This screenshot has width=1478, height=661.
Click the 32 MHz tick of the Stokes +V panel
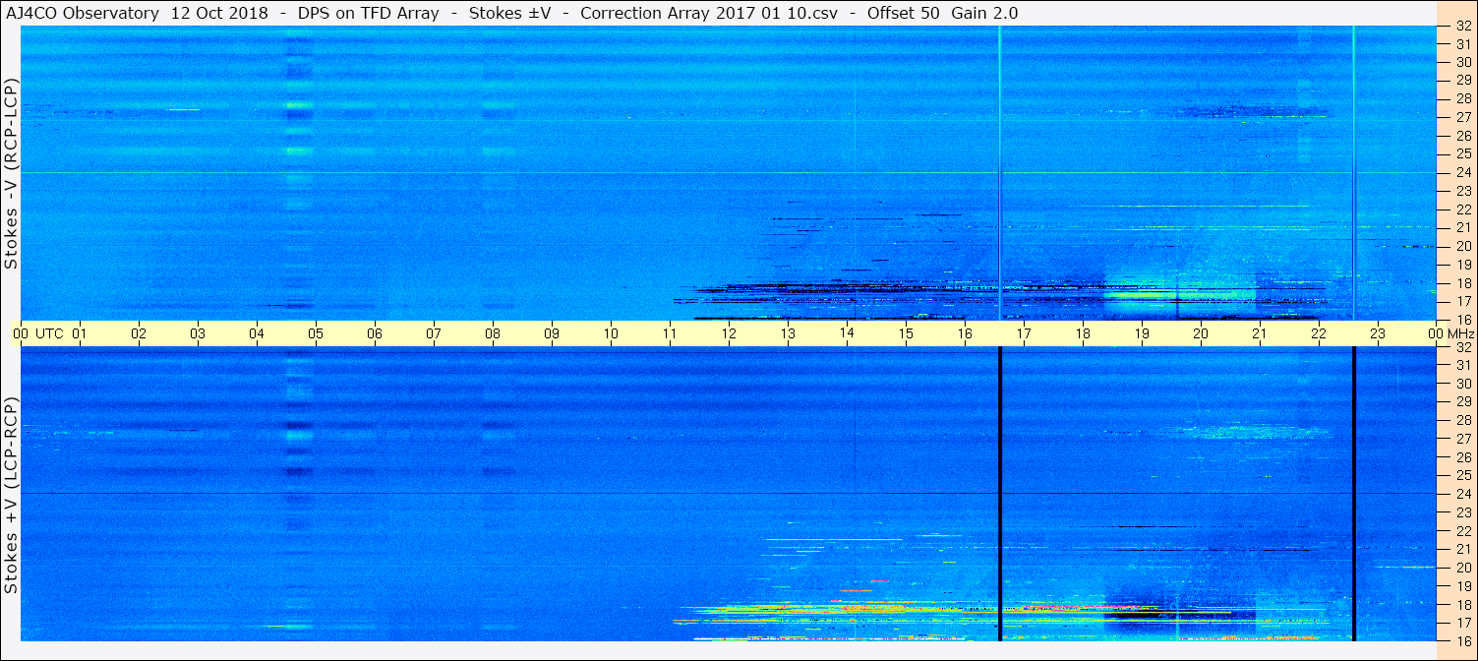(x=1463, y=347)
